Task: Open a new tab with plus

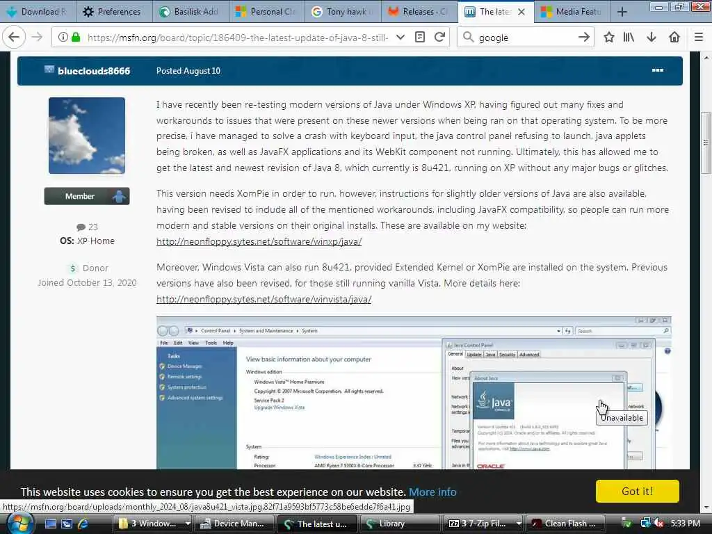Action: click(x=622, y=12)
